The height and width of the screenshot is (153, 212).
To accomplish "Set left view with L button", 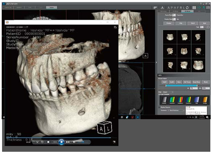I will 184,7.
